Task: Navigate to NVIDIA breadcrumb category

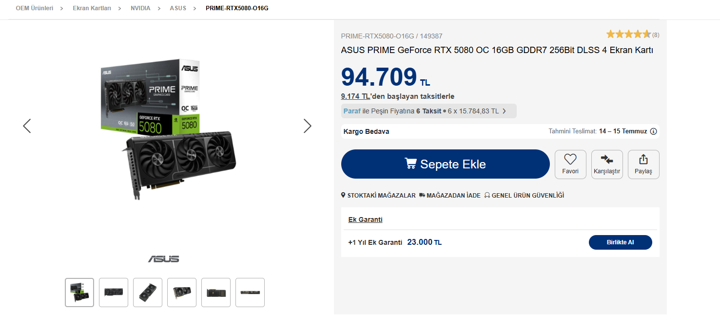Action: click(x=140, y=8)
